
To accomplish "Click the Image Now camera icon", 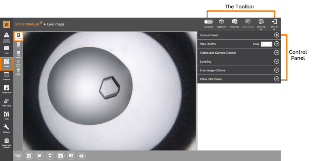I will [235, 22].
